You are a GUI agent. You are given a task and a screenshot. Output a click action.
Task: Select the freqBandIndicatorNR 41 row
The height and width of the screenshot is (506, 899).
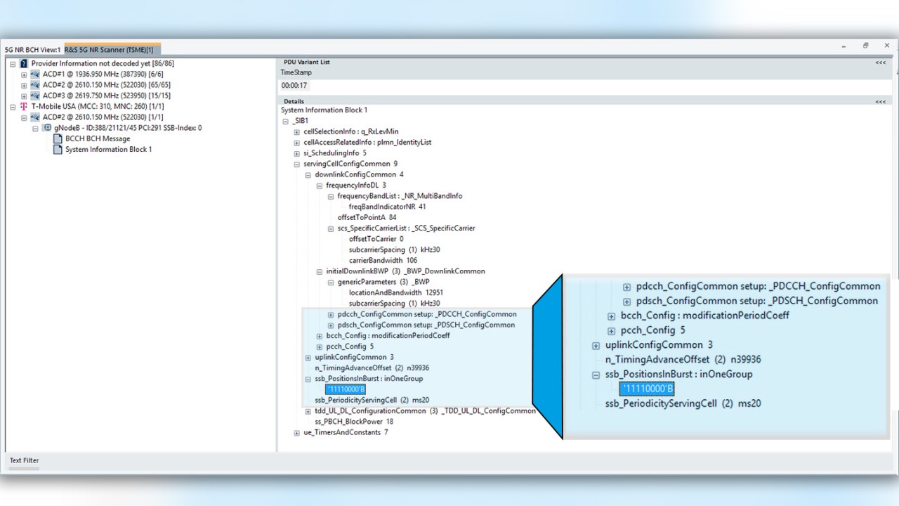[387, 207]
